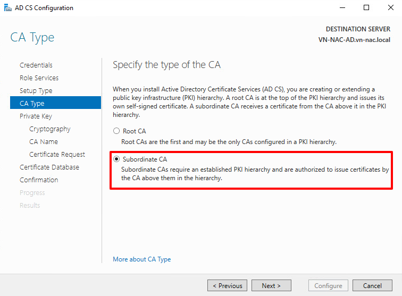
Task: Click the AD CS Configuration title bar icon
Action: (7, 8)
